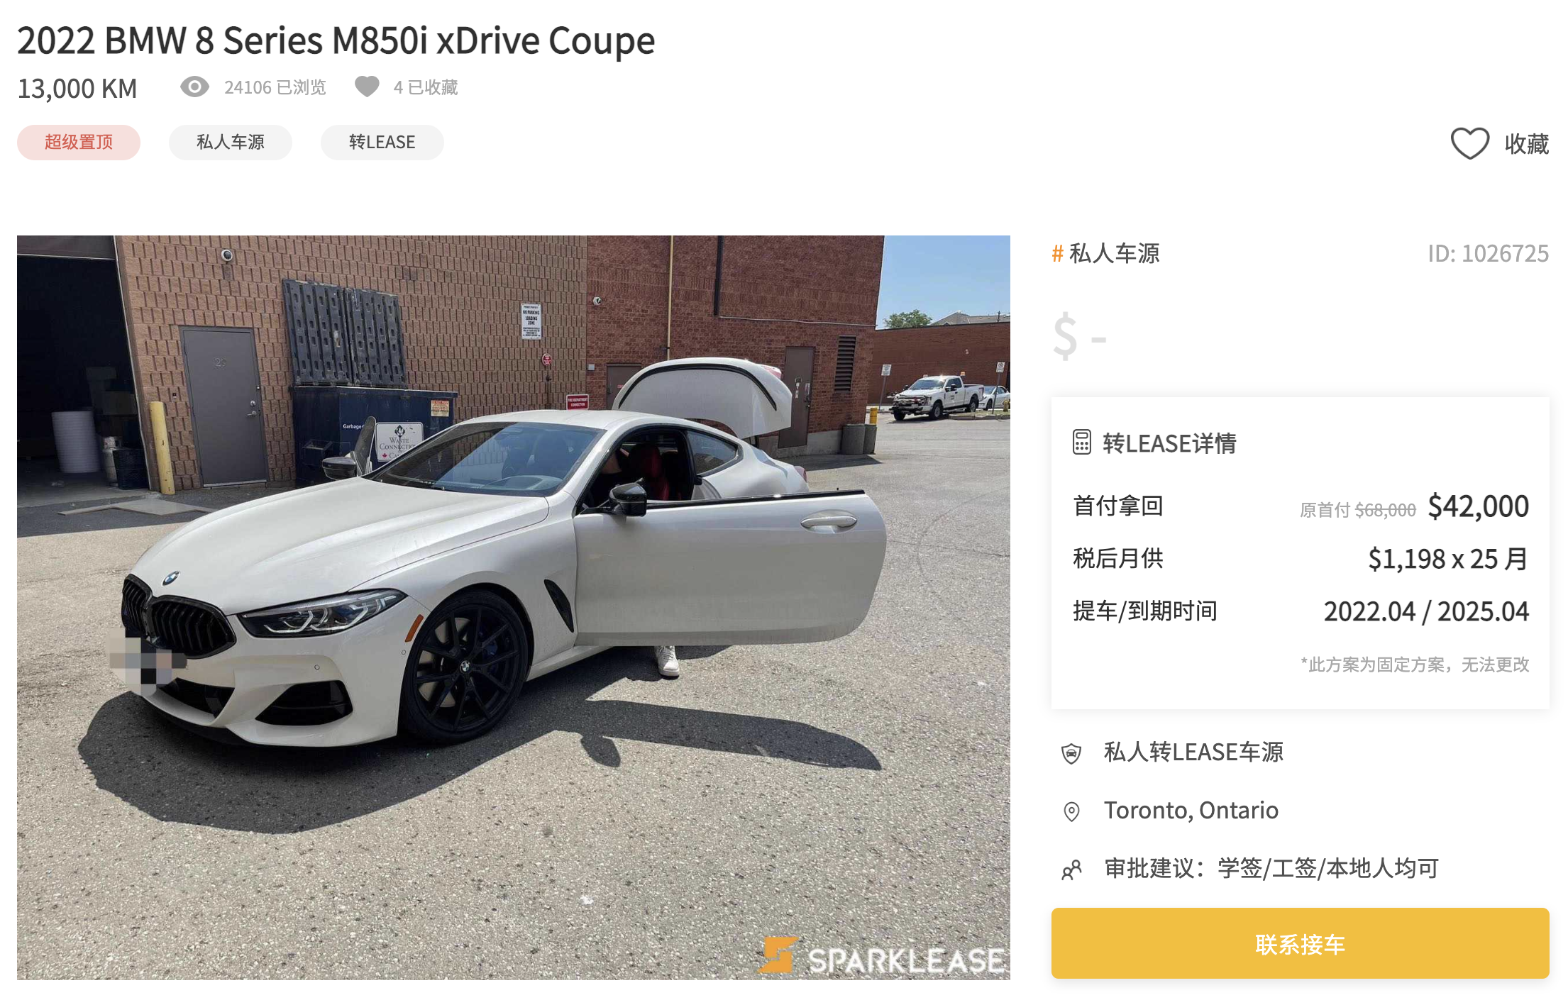Open the BMW car photo
Screen dimensions: 1568x1000
[514, 608]
